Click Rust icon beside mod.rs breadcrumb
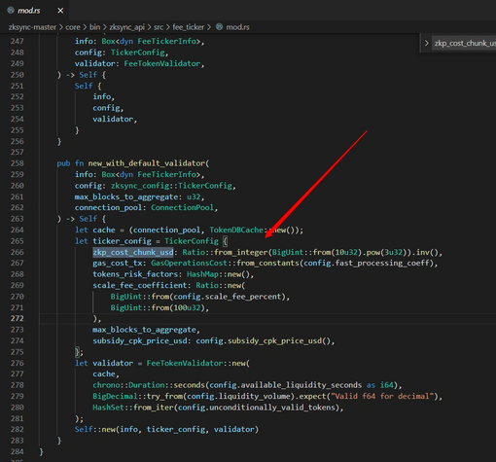 point(220,27)
